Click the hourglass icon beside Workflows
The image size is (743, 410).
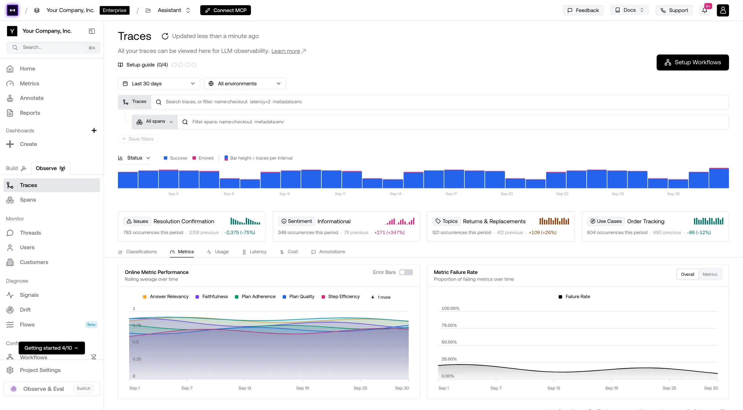coord(93,357)
